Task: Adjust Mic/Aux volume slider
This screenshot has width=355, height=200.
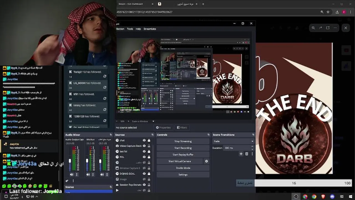Action: click(87, 161)
